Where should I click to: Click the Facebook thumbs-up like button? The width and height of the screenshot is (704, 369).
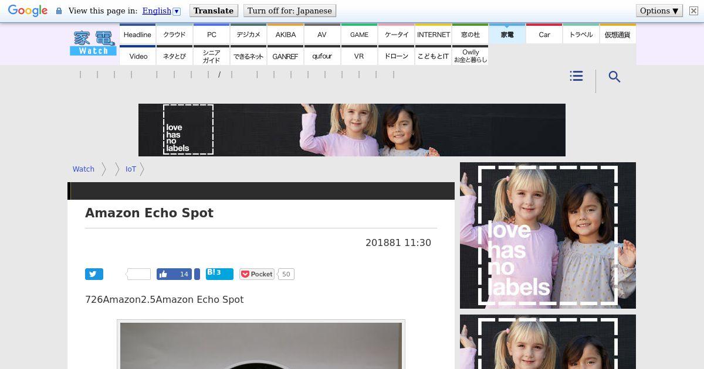tap(174, 274)
